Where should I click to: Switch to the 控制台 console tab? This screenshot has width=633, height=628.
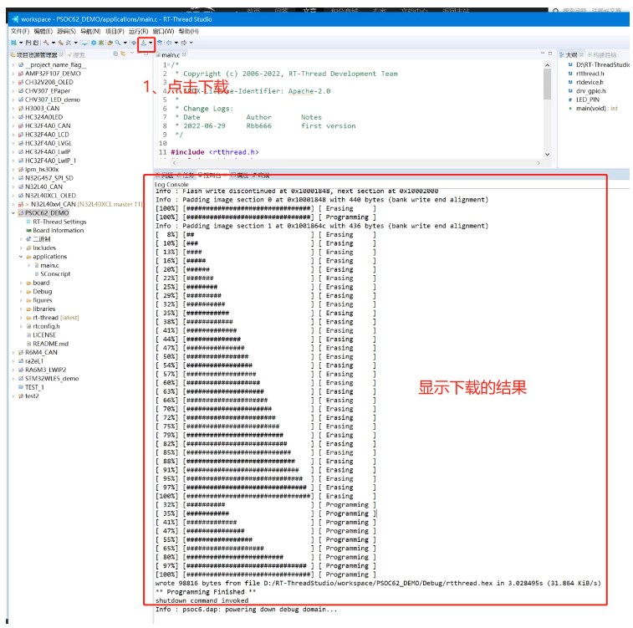(212, 175)
